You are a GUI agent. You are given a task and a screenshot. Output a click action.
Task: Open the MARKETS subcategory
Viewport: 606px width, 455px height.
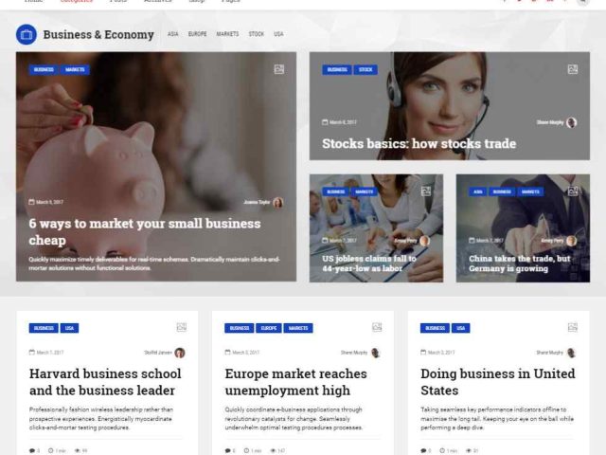[227, 34]
